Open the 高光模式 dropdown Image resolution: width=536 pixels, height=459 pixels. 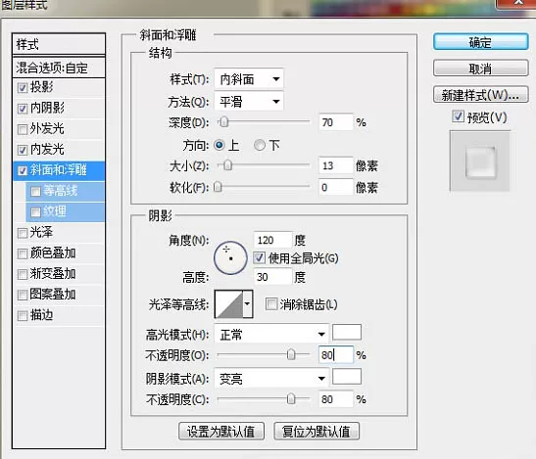271,334
